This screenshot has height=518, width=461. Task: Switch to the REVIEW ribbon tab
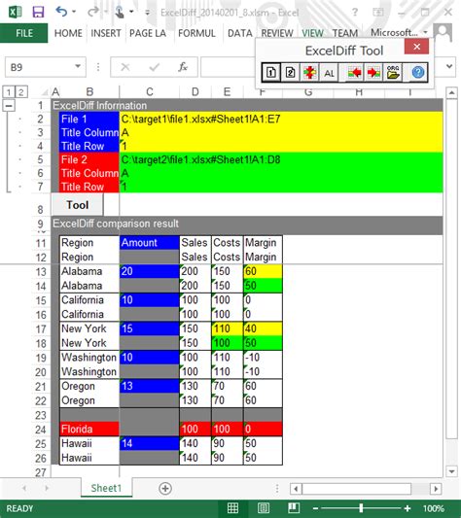tap(277, 33)
